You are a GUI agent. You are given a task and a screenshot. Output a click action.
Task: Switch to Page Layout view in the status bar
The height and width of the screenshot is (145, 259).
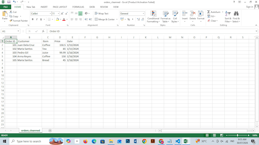click(214, 135)
